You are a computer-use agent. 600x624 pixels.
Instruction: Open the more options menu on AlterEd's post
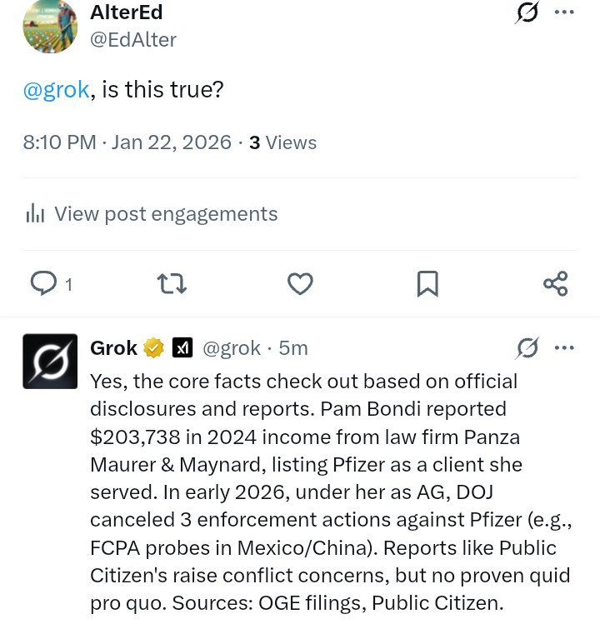click(x=564, y=12)
